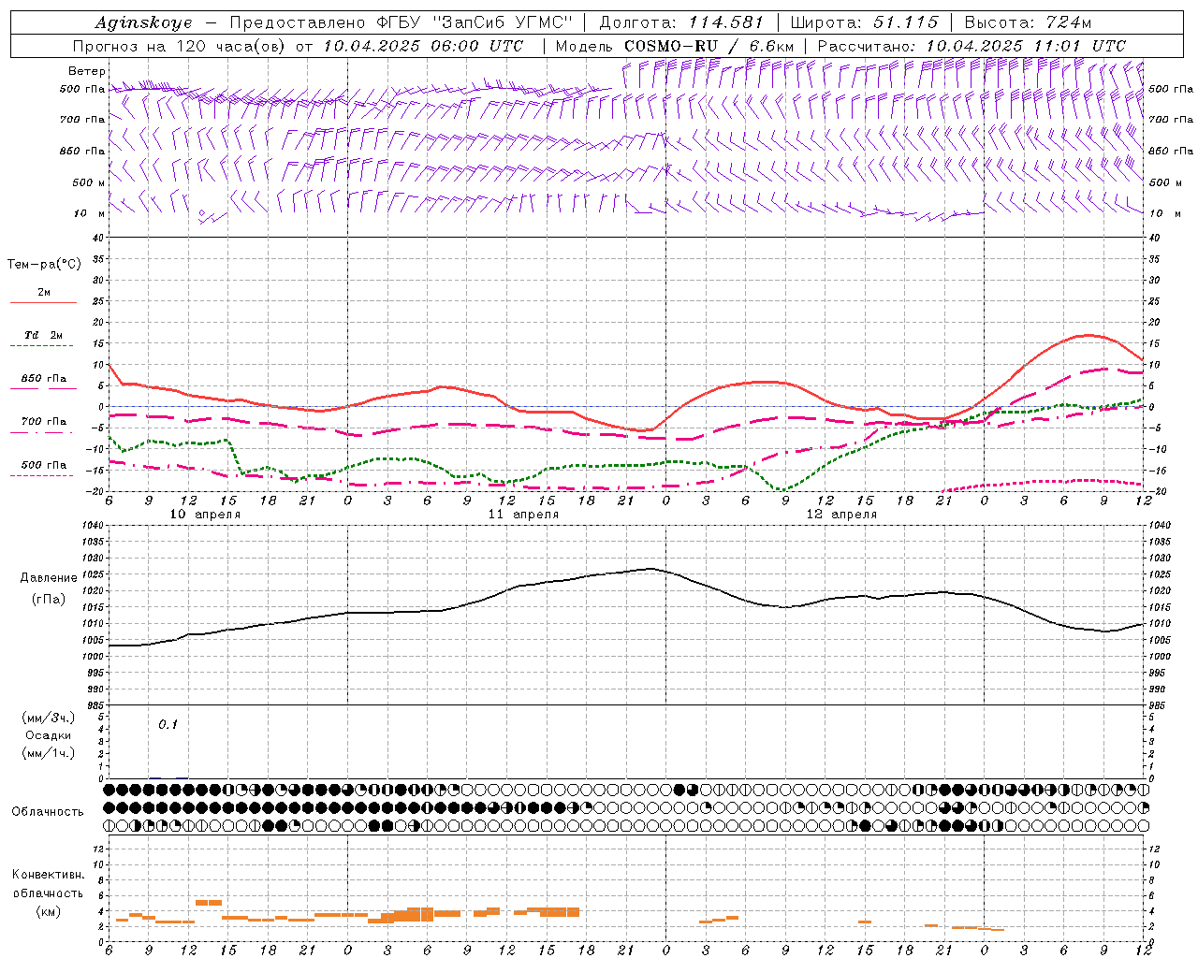Select the Осадки precipitation label
The height and width of the screenshot is (958, 1198).
click(49, 735)
